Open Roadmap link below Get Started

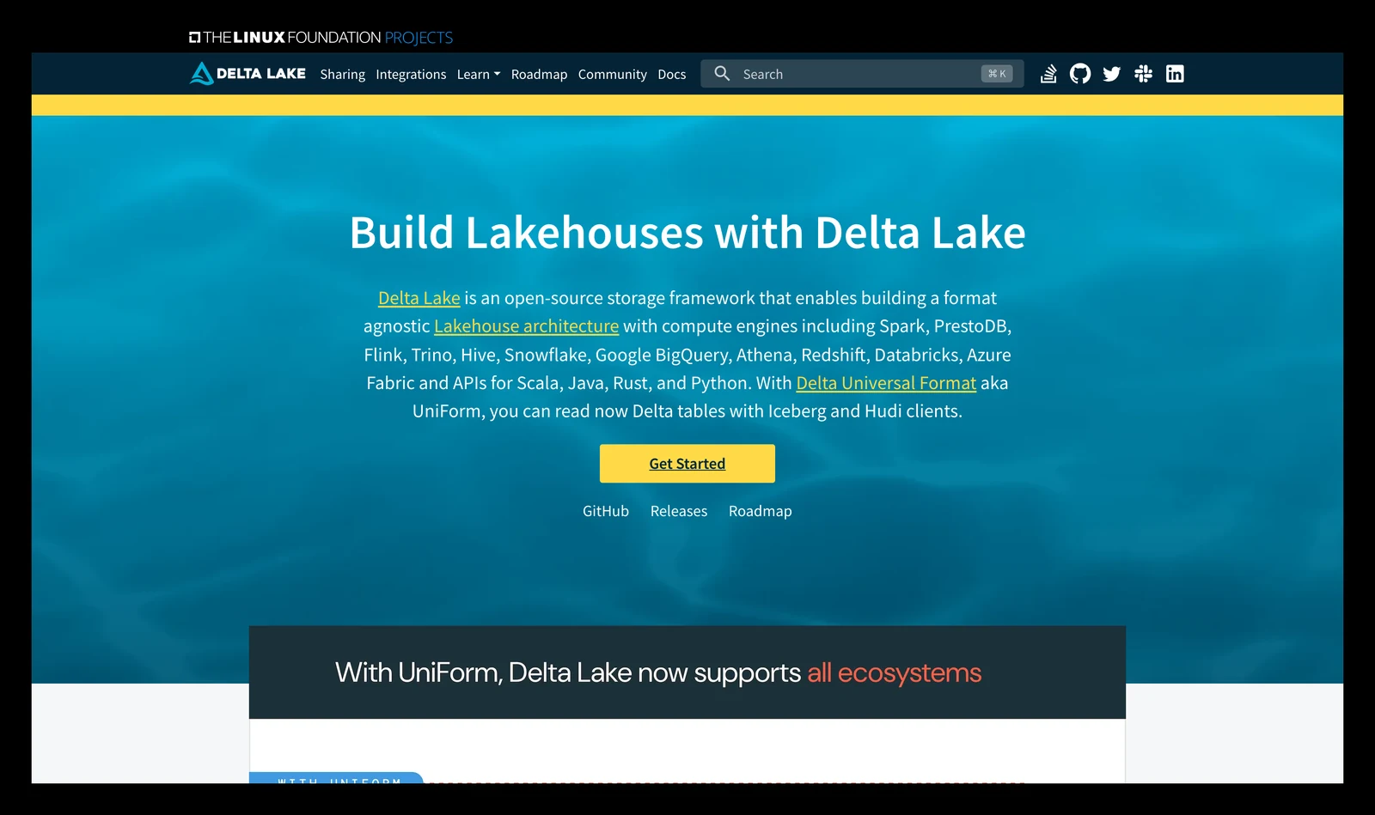tap(761, 511)
